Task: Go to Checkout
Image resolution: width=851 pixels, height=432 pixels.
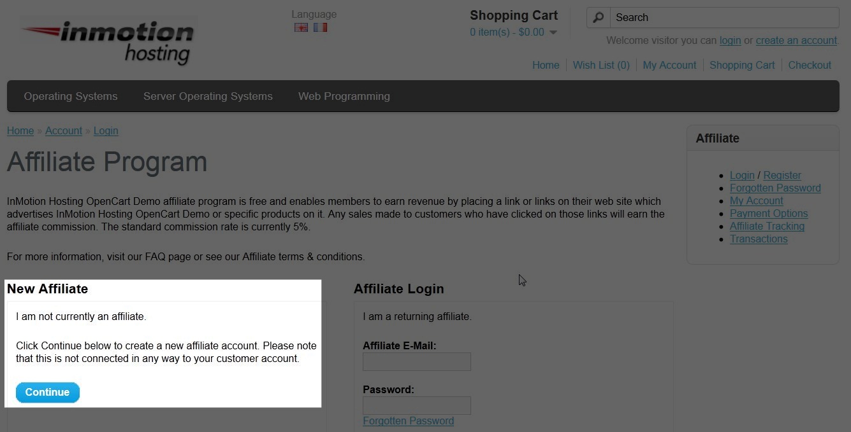Action: [x=810, y=65]
